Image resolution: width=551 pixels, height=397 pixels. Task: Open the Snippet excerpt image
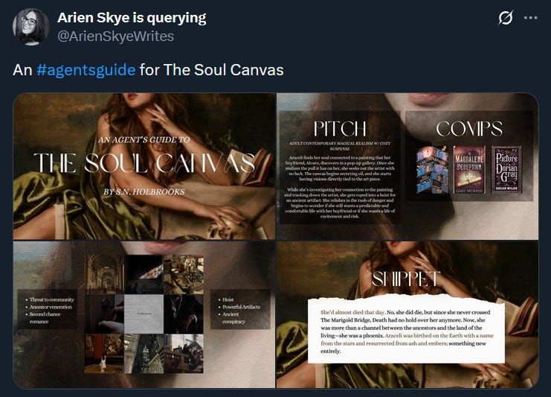tap(407, 314)
